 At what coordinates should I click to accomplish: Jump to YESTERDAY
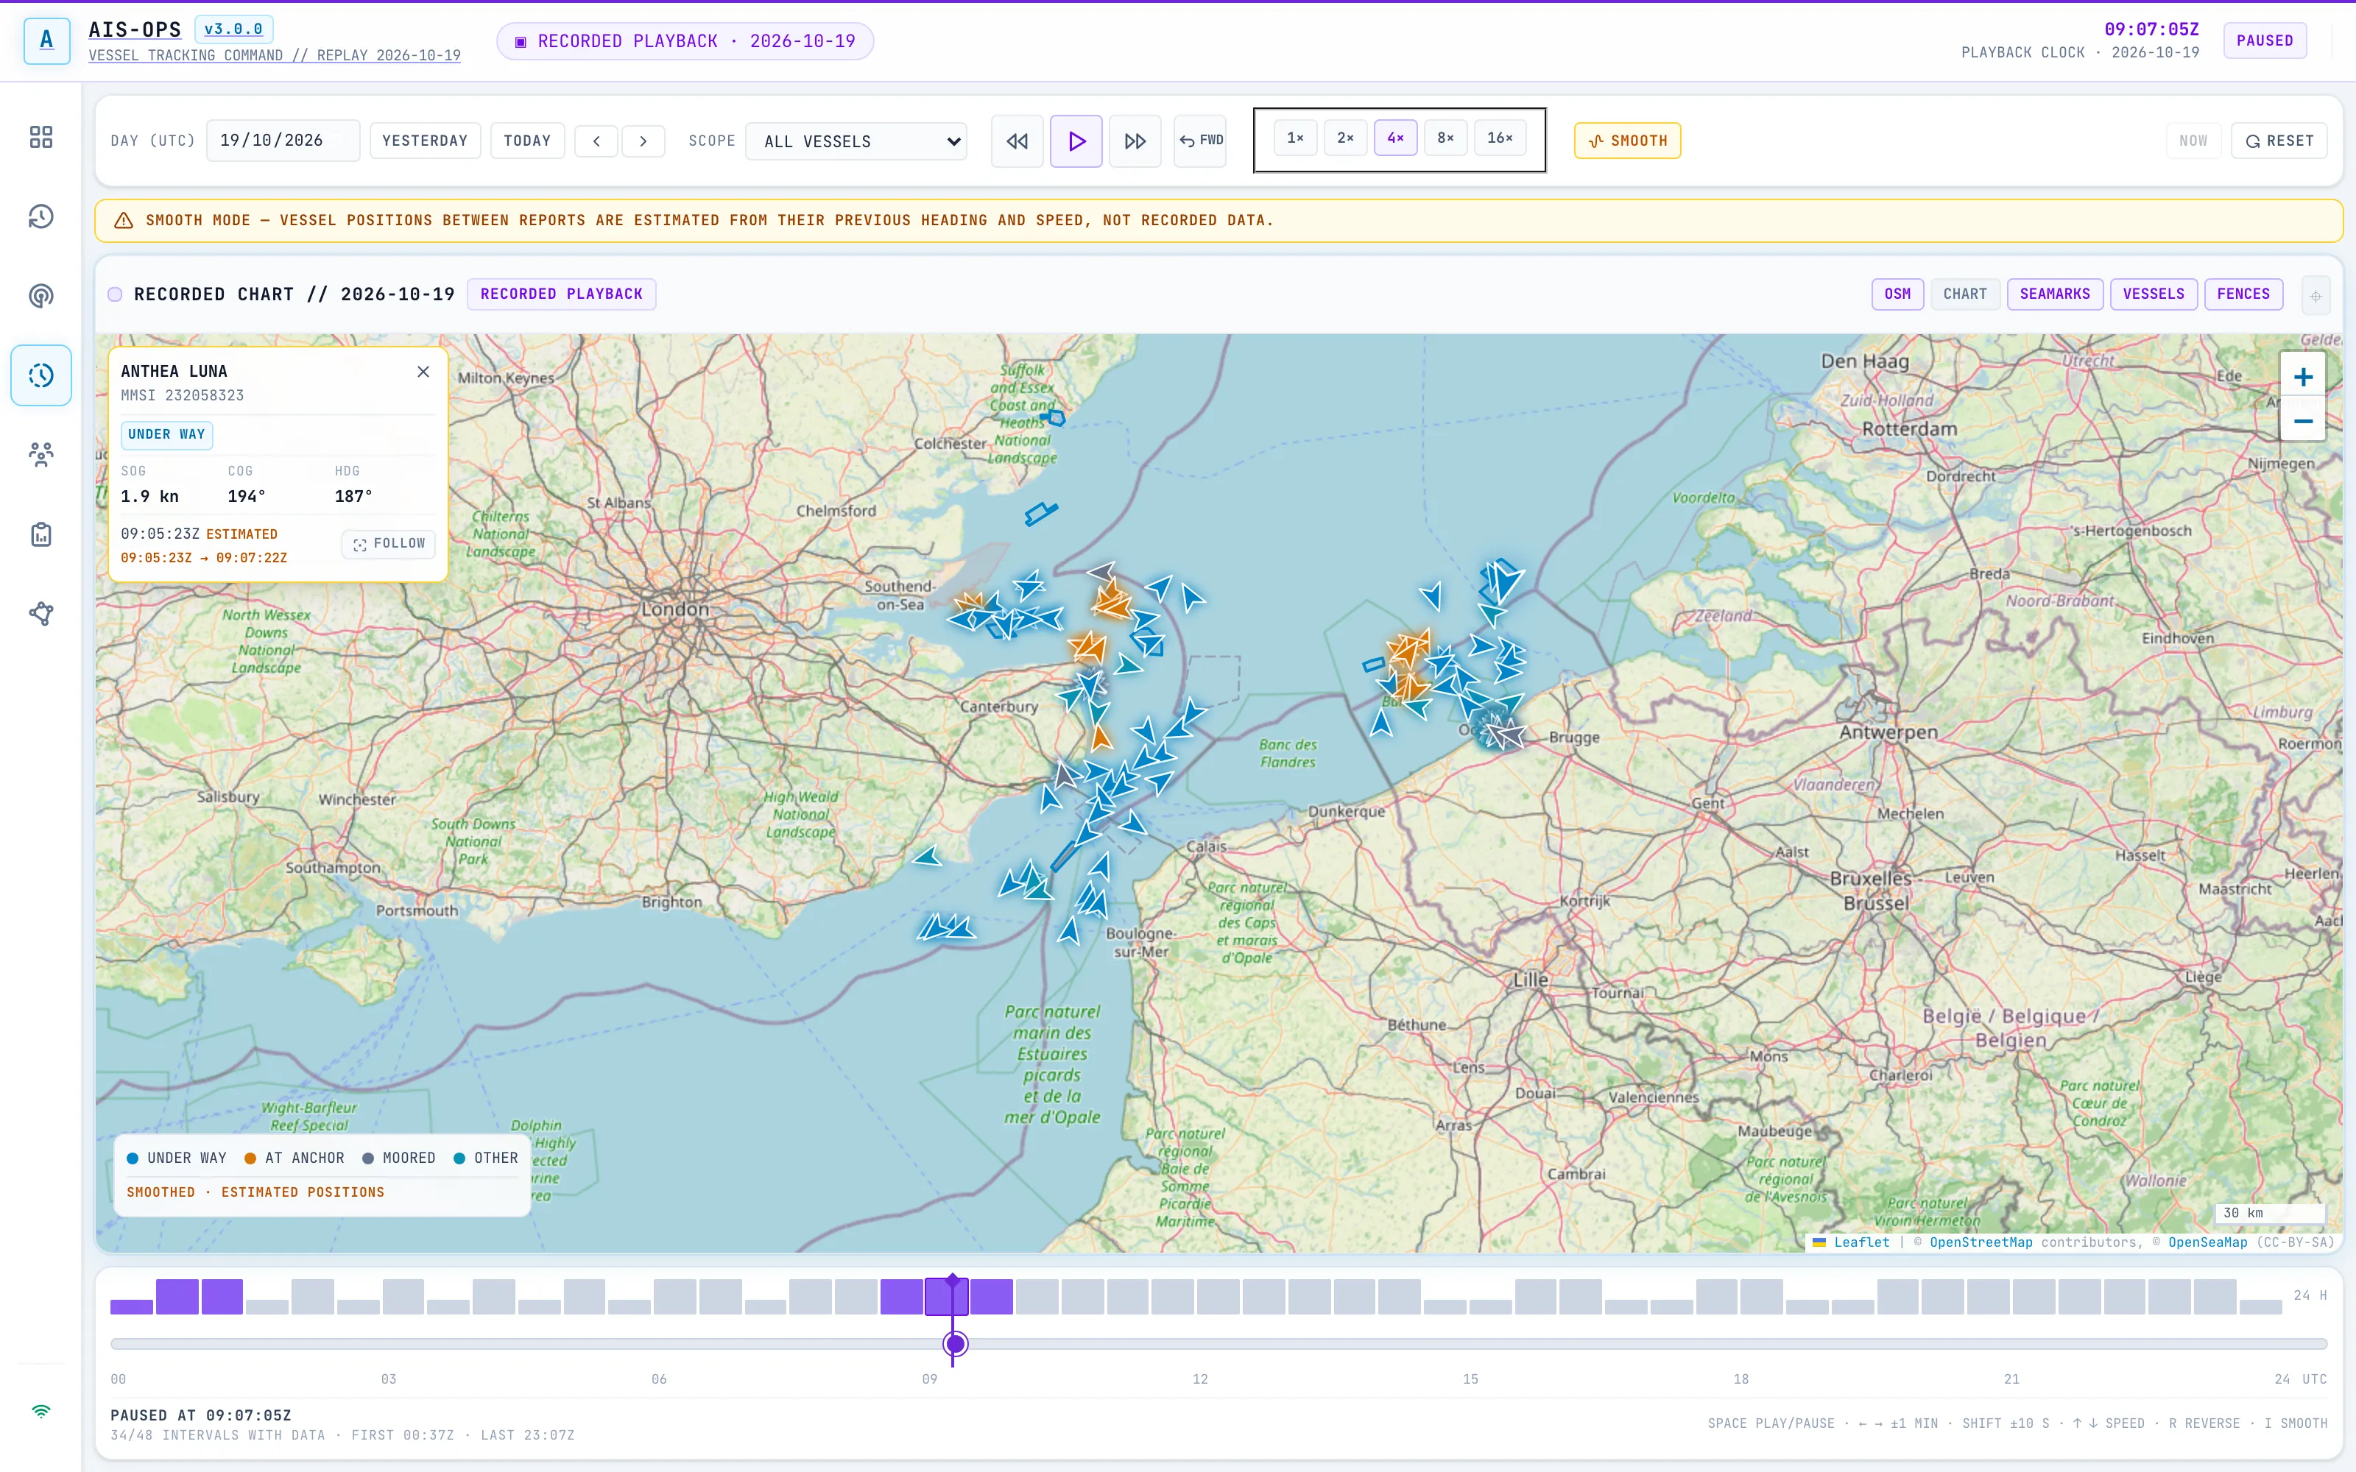pos(426,141)
